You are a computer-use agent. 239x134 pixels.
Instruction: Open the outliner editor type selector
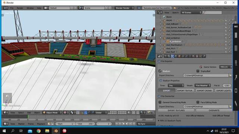160,13
